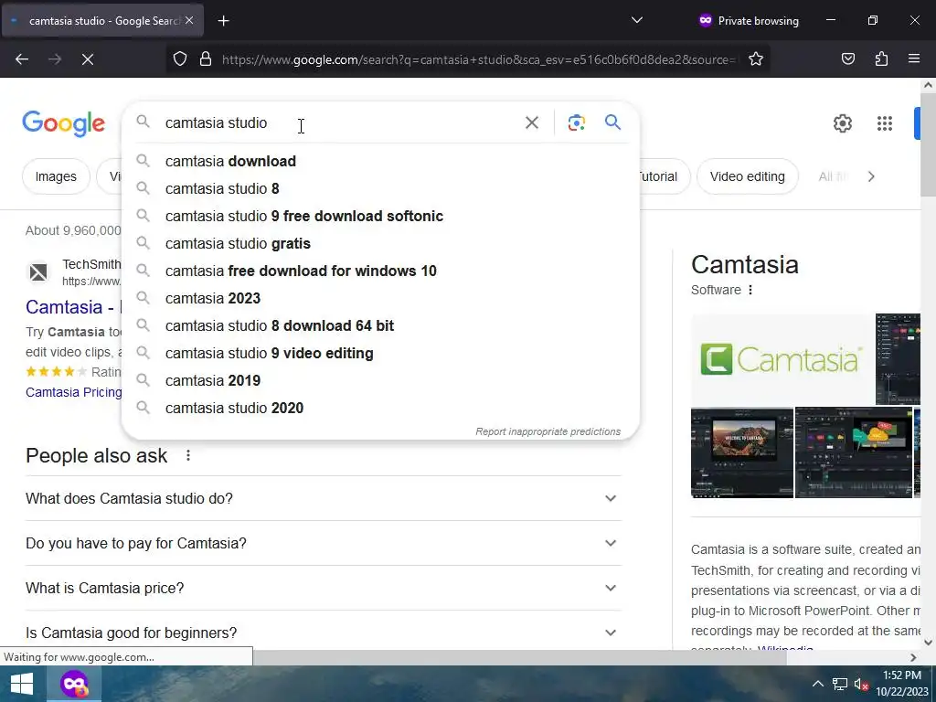
Task: Click the scrollbar up arrow
Action: 928,85
